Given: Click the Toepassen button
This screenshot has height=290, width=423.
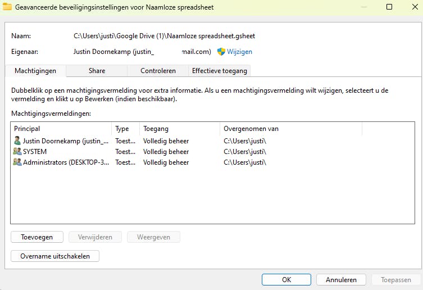Looking at the screenshot, I should point(396,280).
